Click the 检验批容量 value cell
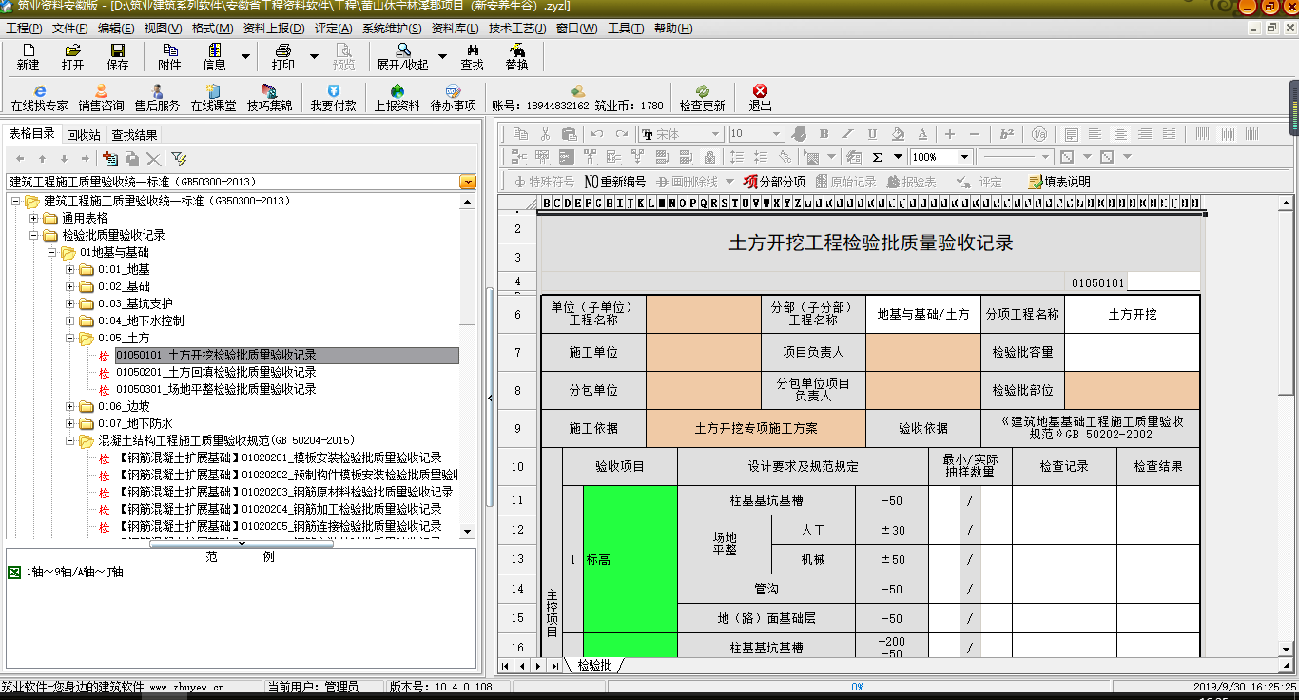This screenshot has width=1299, height=700. point(1132,352)
